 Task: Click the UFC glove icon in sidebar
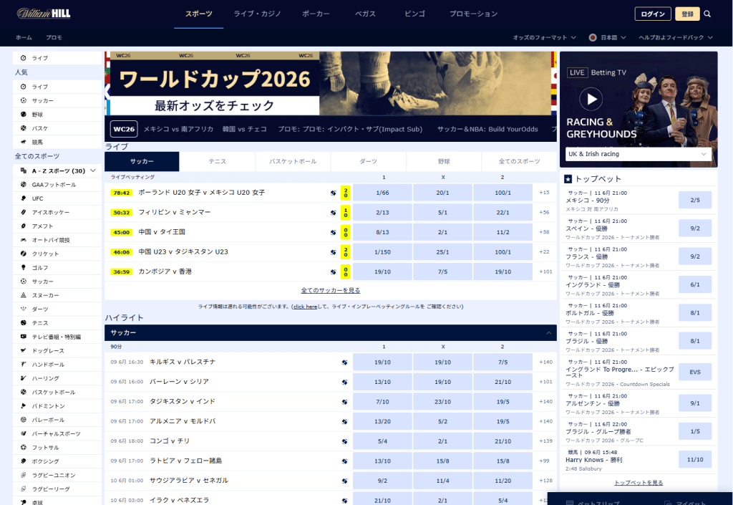(x=24, y=198)
